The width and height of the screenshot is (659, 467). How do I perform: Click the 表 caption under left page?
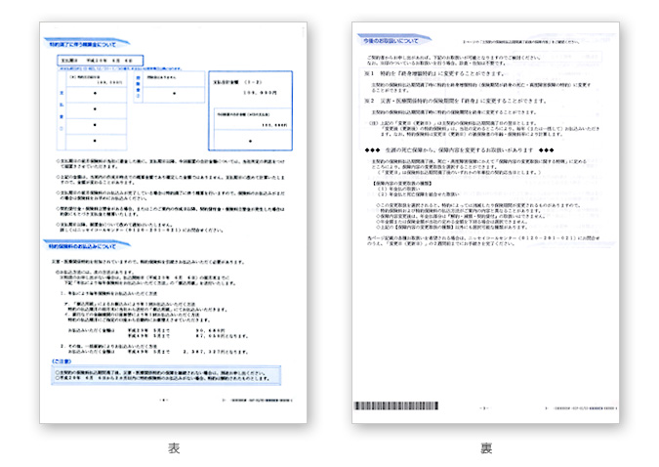point(173,448)
